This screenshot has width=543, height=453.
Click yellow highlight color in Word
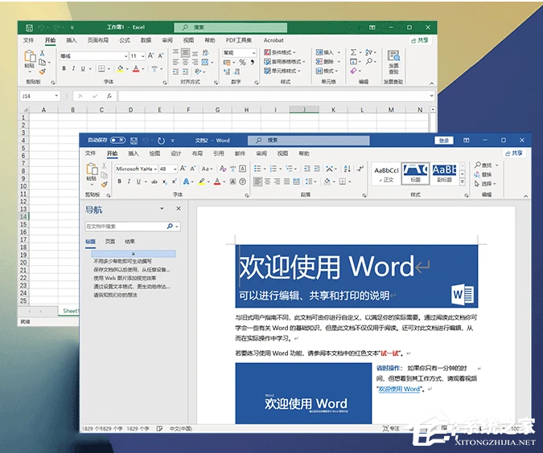pos(202,182)
